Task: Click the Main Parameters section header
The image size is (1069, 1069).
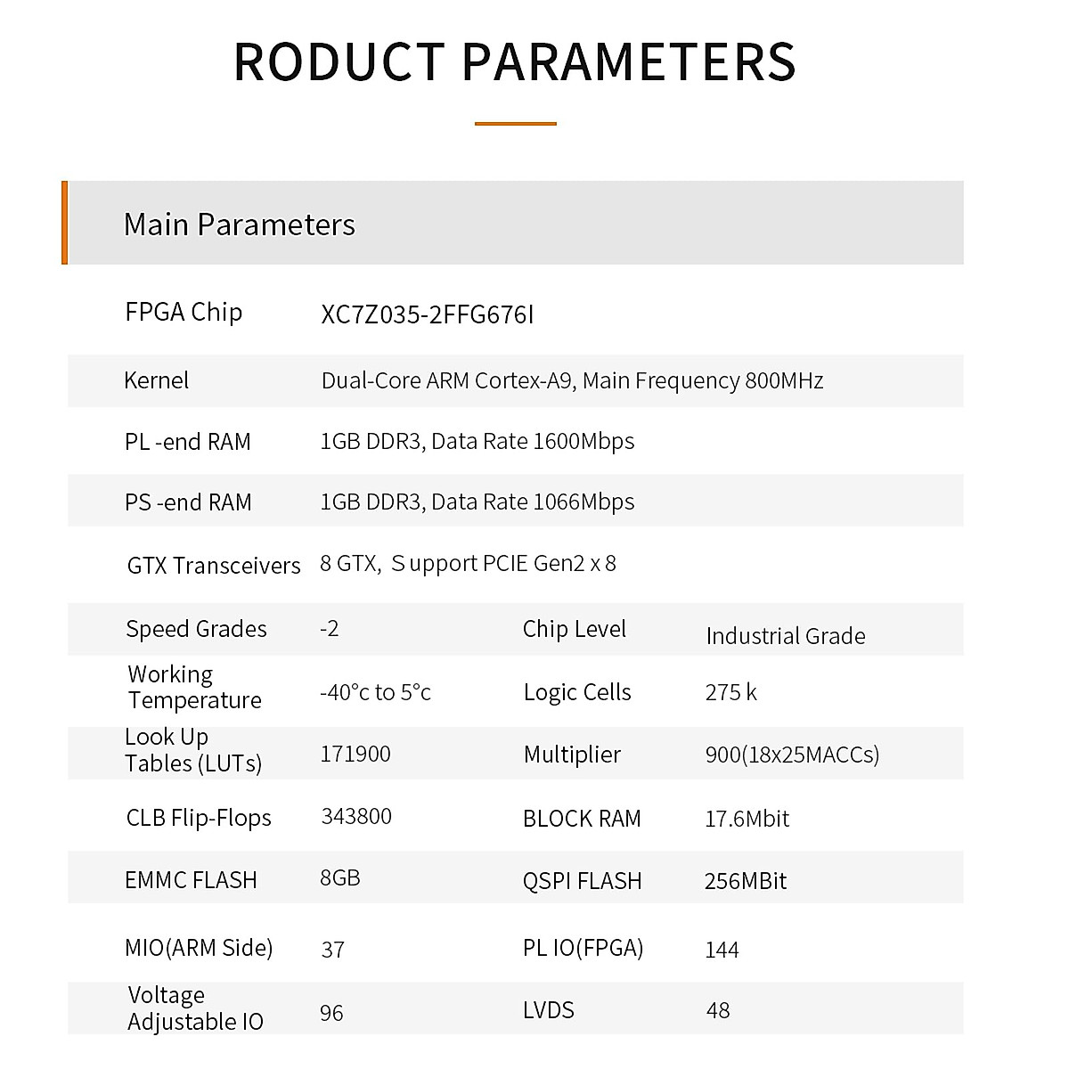Action: (x=240, y=224)
